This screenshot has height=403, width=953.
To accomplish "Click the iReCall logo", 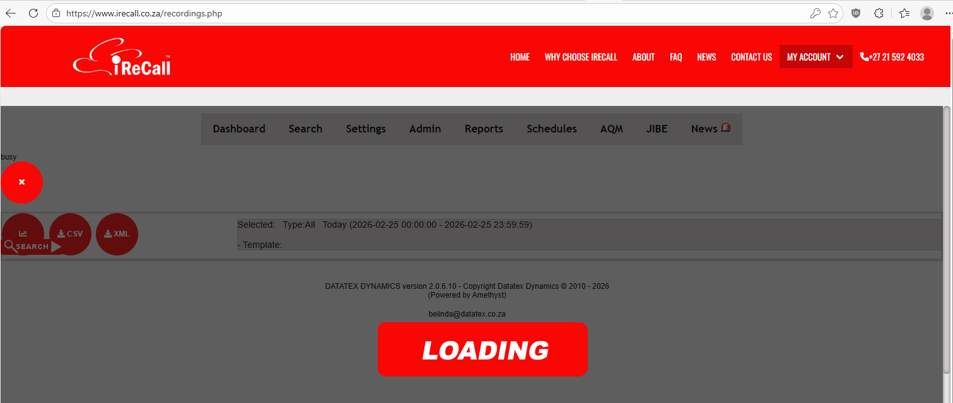I will point(122,57).
